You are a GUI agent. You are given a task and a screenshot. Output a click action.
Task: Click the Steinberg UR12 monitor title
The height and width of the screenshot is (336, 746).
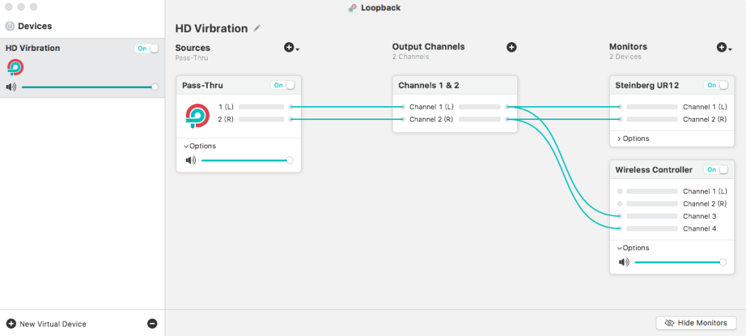pos(647,86)
